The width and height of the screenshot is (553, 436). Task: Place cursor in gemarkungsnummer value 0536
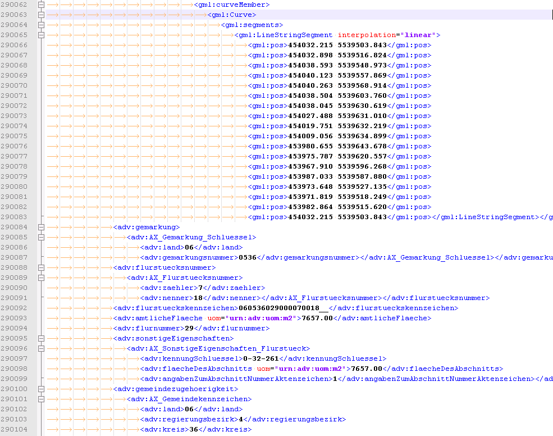(x=248, y=257)
